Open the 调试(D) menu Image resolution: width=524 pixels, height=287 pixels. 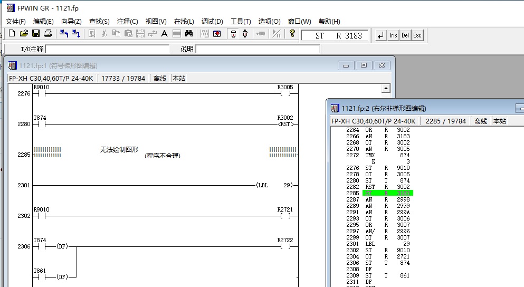pos(212,22)
